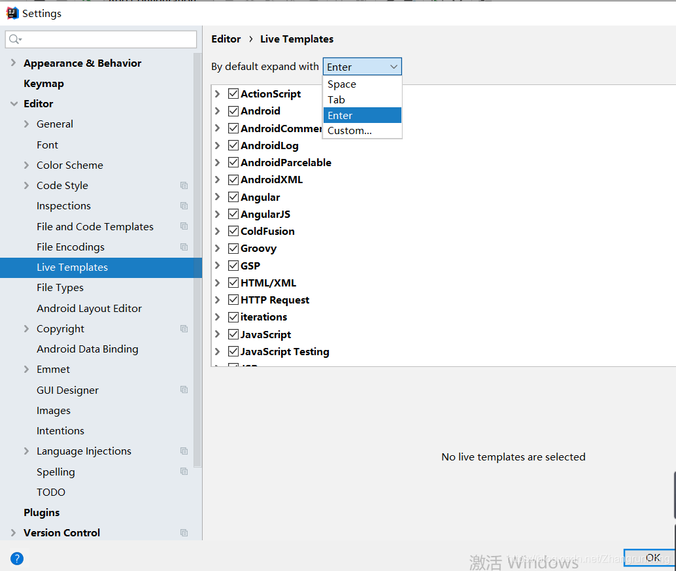Open Android Layout Editor settings

tap(90, 308)
